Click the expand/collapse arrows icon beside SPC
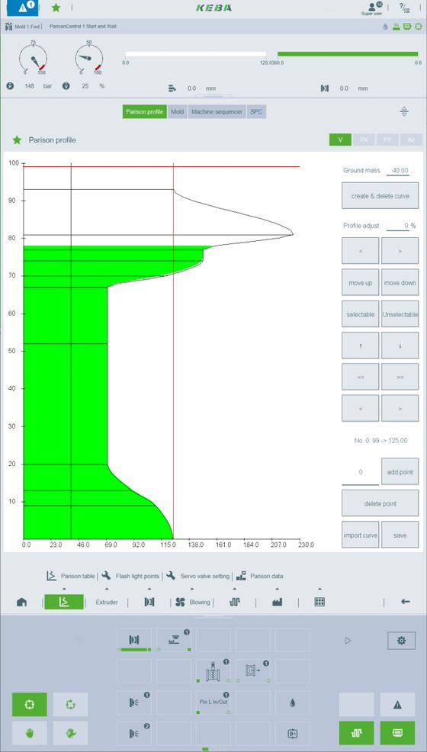Viewport: 427px width, 752px height. tap(404, 112)
